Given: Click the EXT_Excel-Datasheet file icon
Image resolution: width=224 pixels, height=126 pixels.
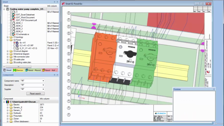Looking at the screenshot, I should tap(14, 15).
